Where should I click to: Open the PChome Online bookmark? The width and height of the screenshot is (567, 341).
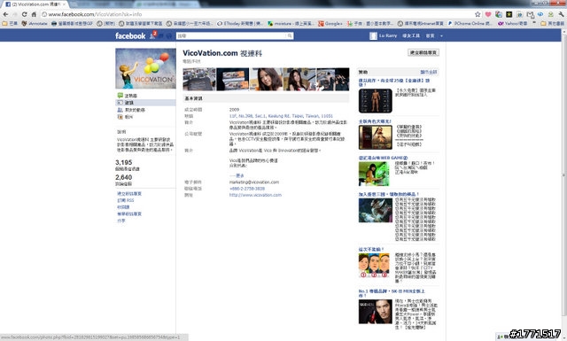tap(470, 23)
